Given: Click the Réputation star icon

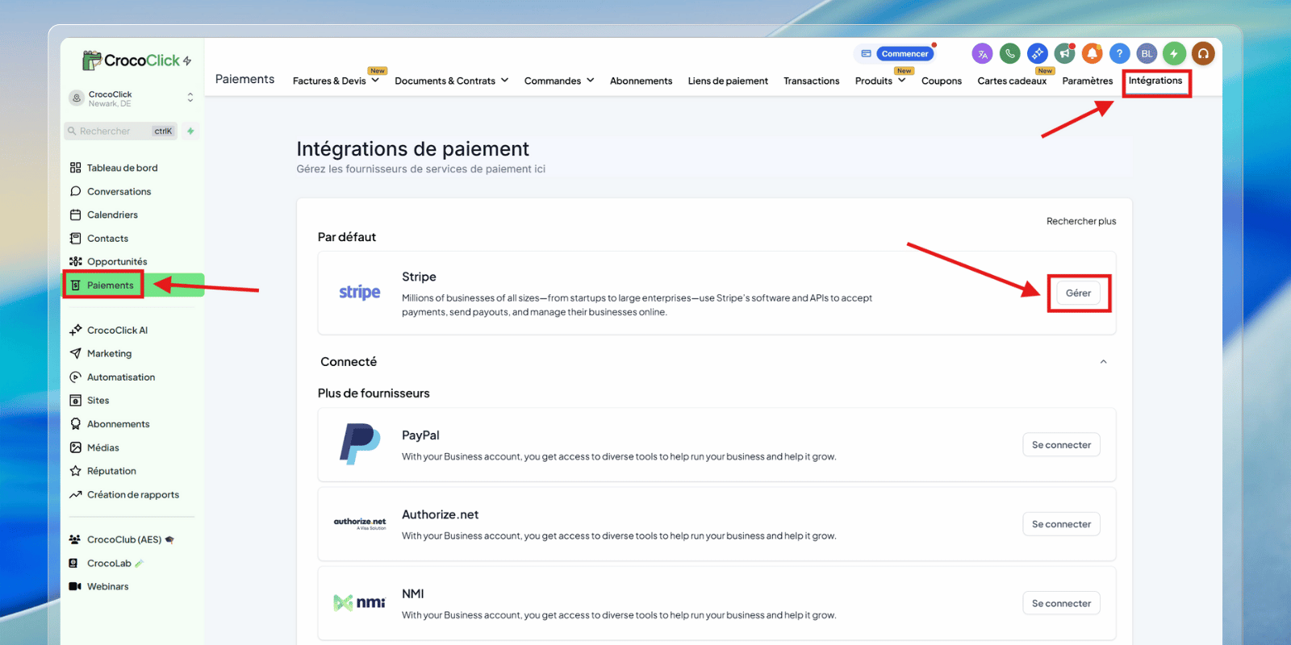Looking at the screenshot, I should (75, 471).
